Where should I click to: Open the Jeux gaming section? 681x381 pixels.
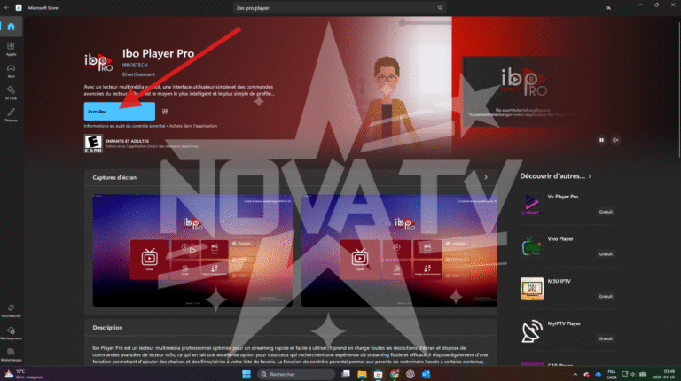tap(11, 71)
